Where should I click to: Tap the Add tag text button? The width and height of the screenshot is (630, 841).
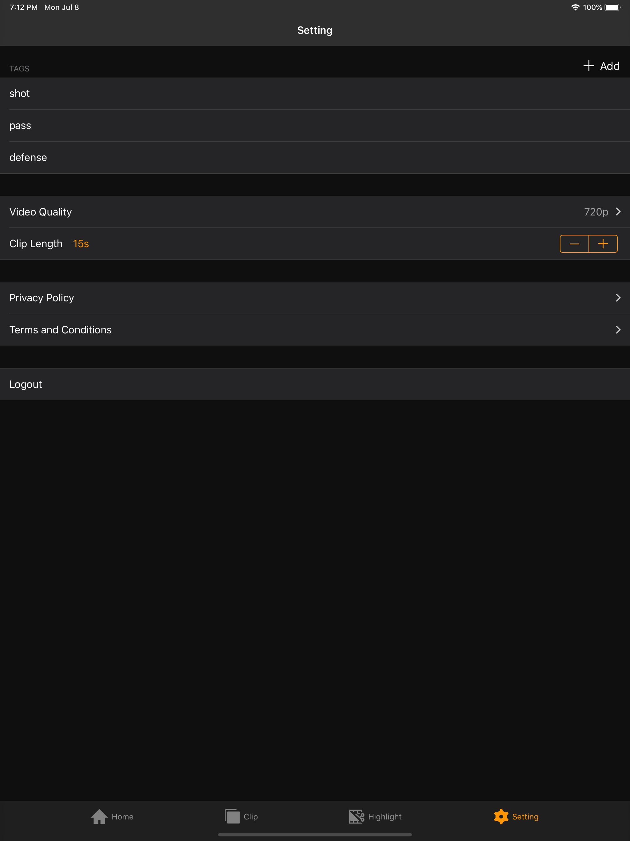pos(610,66)
